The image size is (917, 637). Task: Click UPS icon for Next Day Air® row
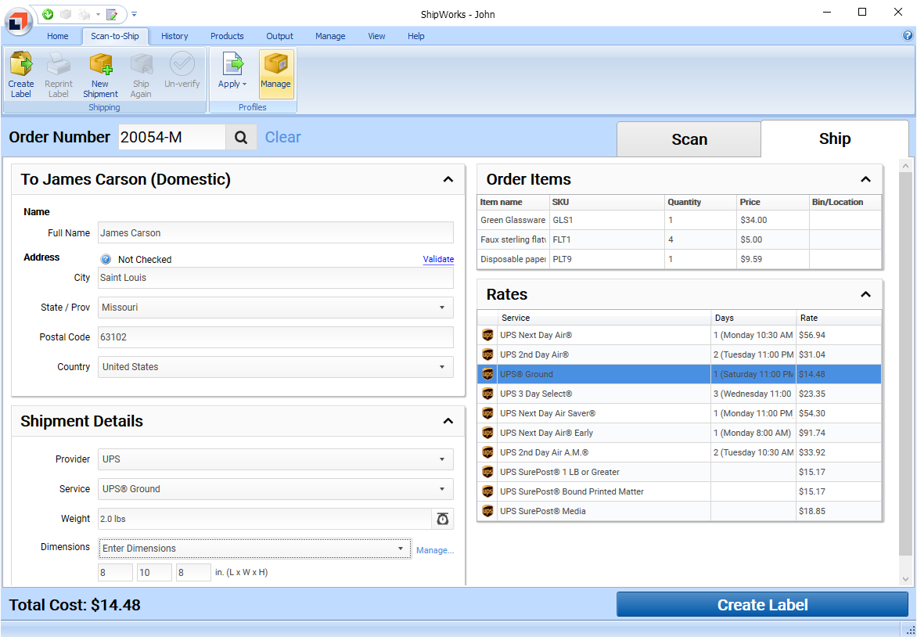point(487,335)
